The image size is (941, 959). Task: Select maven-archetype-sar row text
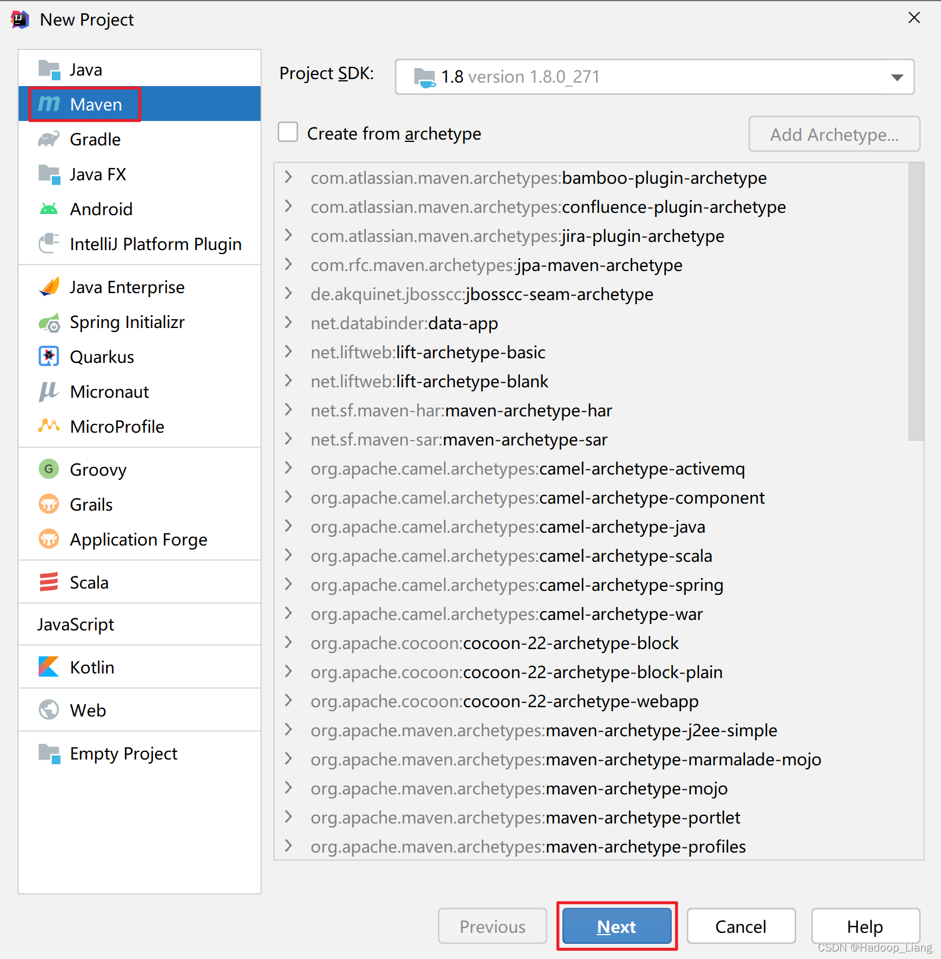[x=459, y=440]
